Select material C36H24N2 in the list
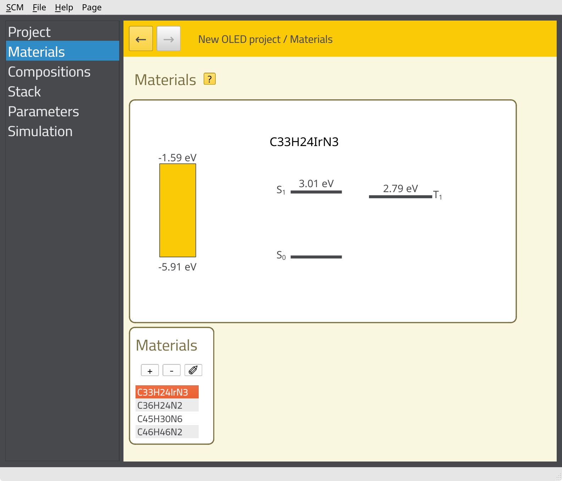 coord(160,406)
